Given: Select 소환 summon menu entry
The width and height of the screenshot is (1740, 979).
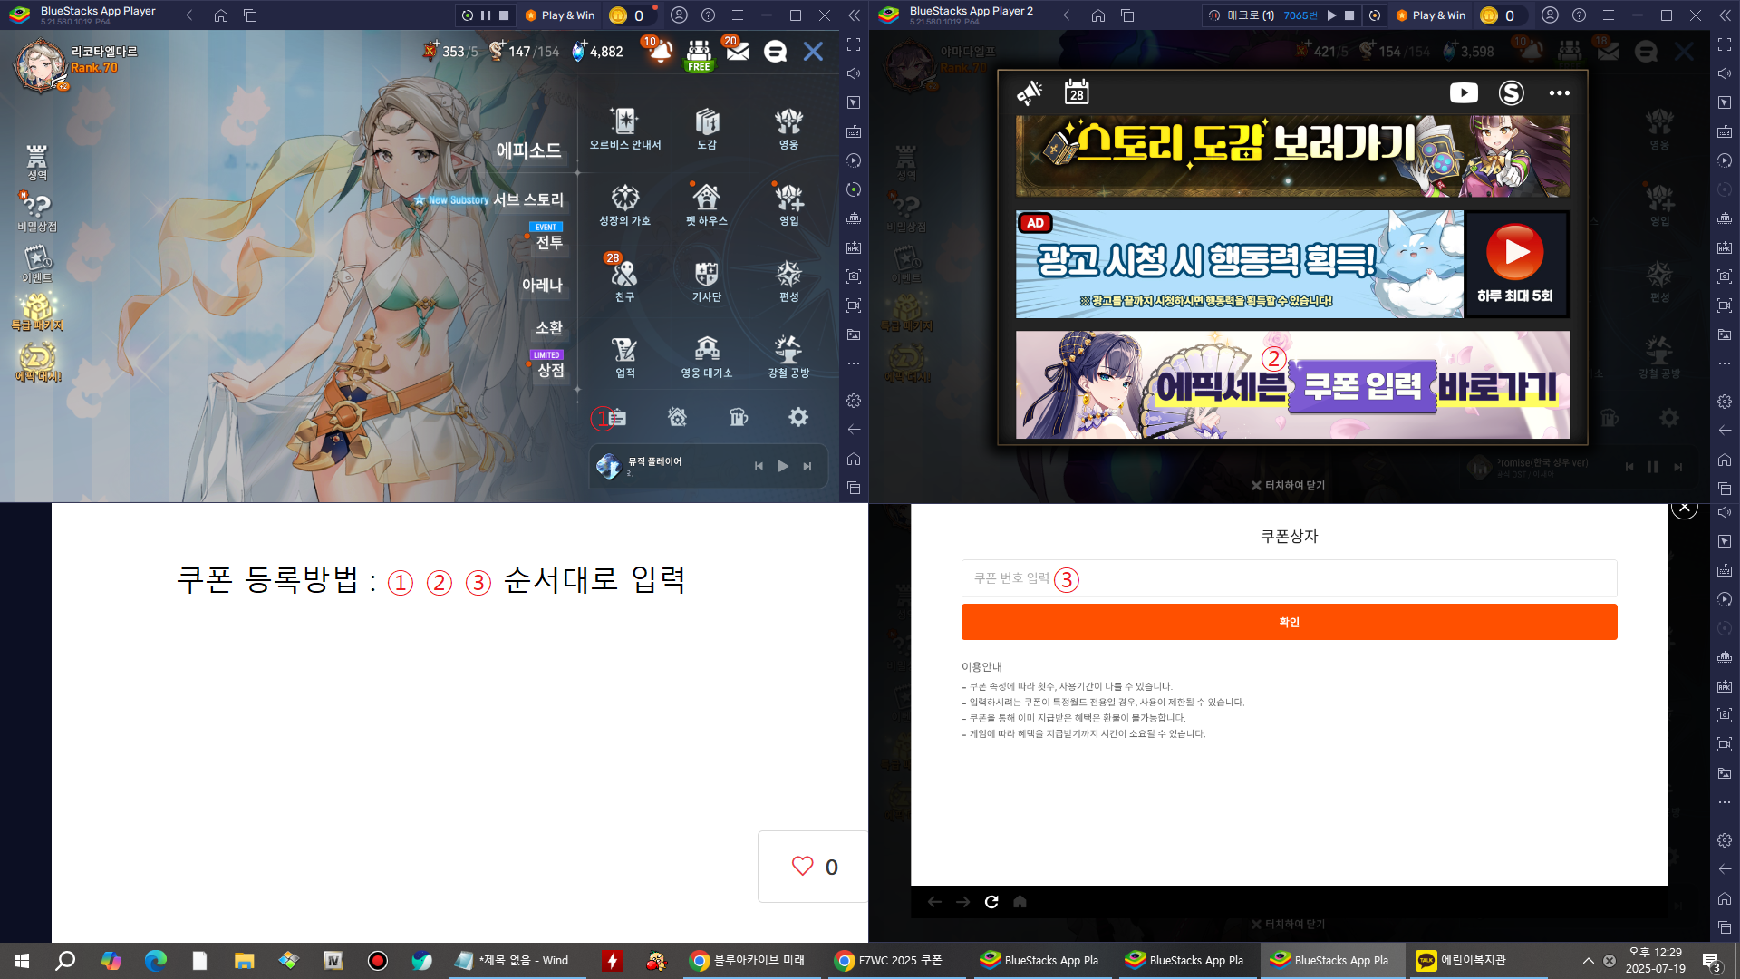Looking at the screenshot, I should coord(548,327).
